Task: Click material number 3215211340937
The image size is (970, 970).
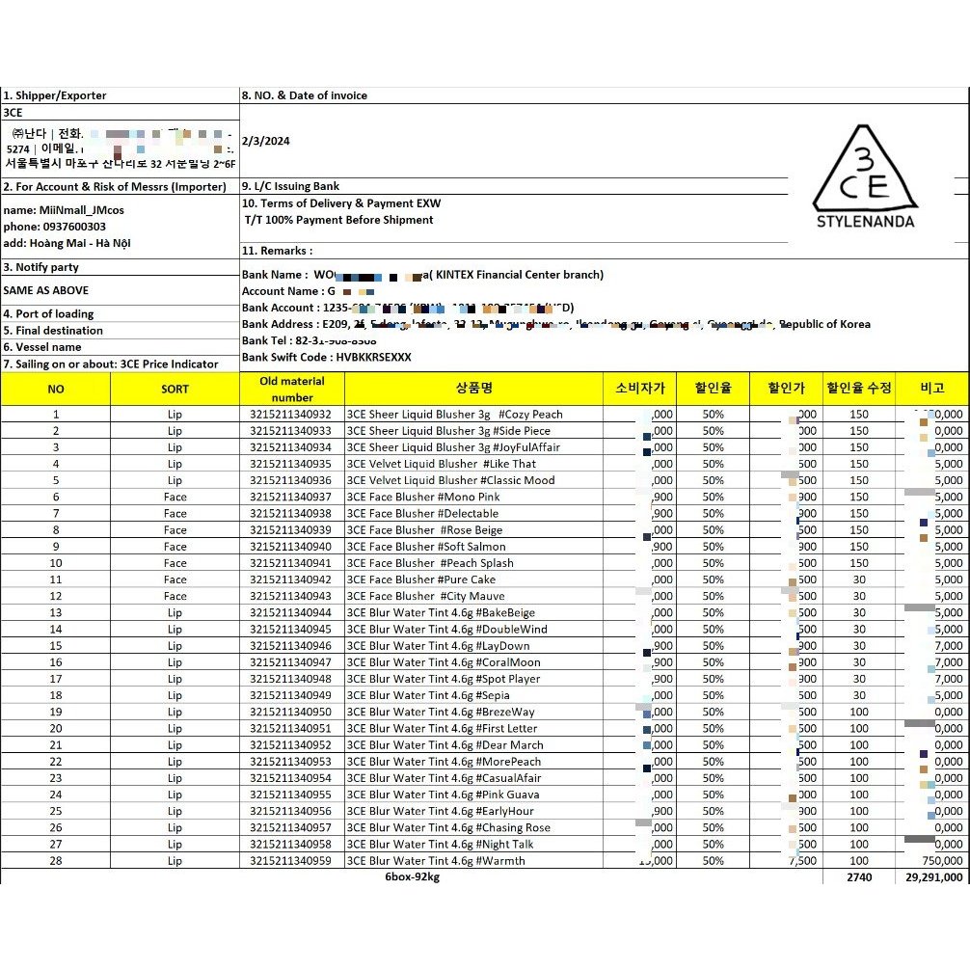Action: pos(291,497)
